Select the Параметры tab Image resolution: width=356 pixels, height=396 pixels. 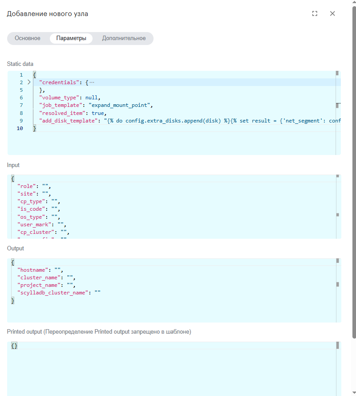tap(71, 38)
